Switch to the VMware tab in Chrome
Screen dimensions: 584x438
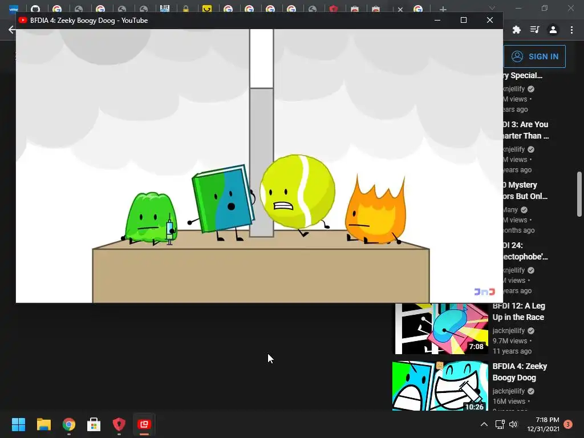[x=14, y=9]
